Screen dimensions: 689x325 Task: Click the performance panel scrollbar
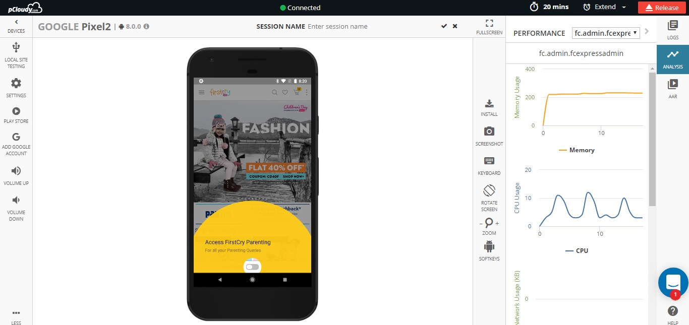coord(652,140)
